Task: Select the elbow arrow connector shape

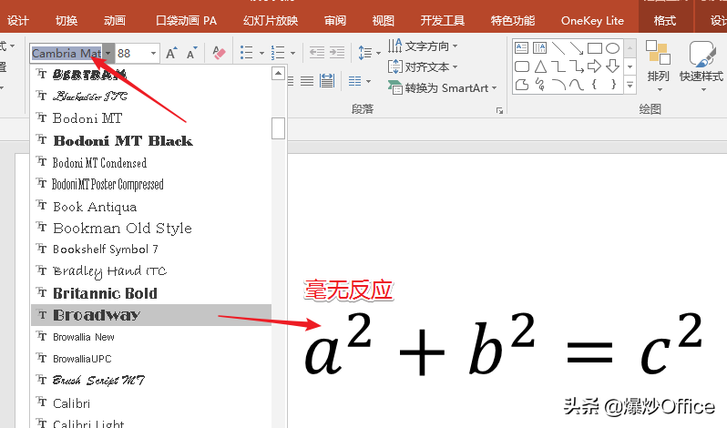Action: 577,66
